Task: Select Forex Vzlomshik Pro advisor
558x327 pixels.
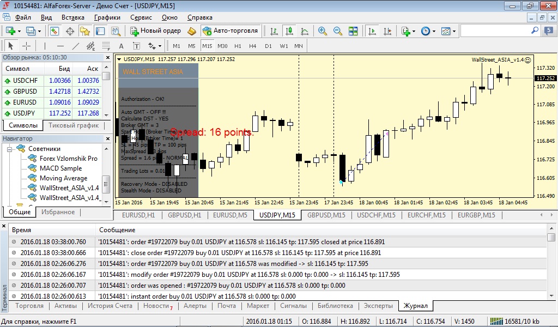Action: tap(68, 159)
